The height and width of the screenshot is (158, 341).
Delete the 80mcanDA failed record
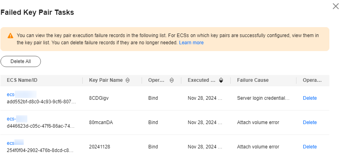point(310,122)
